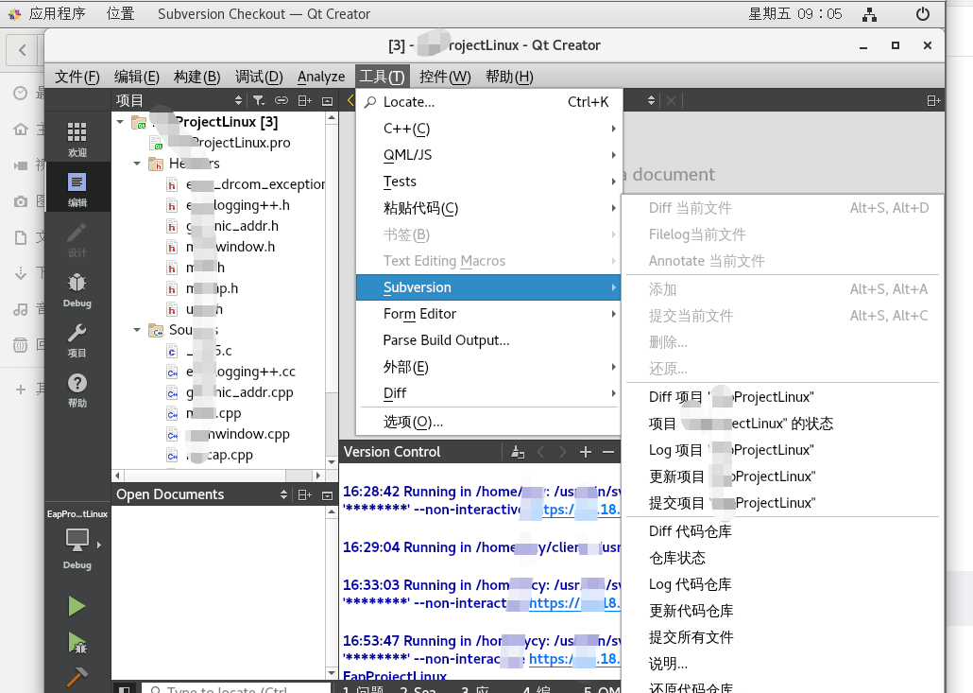Split the Projects sidebar pane
The image size is (973, 693).
305,100
